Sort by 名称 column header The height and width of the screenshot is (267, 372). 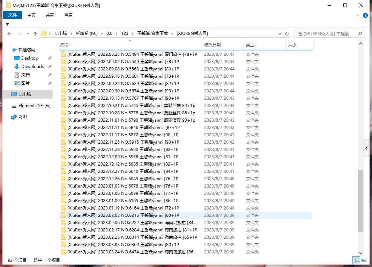coord(130,45)
